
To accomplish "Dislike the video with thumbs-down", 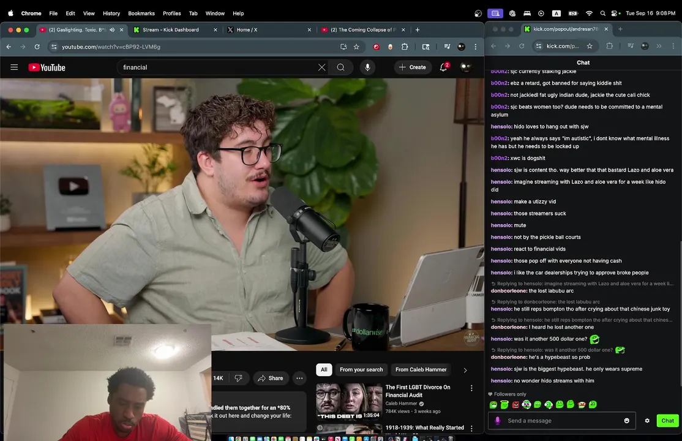I will point(238,378).
